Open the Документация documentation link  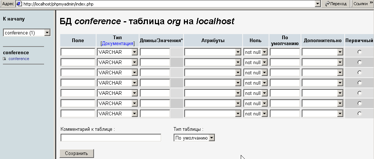117,44
